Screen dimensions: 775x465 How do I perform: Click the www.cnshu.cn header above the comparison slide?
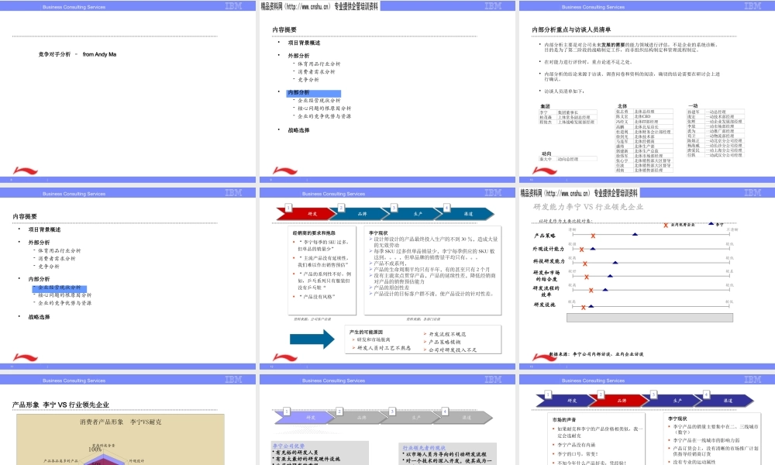(579, 193)
